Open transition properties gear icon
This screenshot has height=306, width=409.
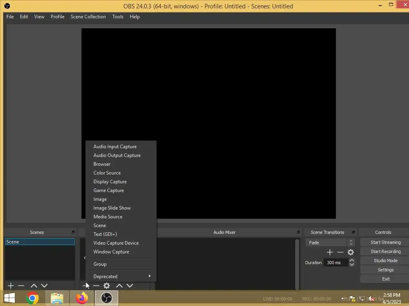[351, 252]
